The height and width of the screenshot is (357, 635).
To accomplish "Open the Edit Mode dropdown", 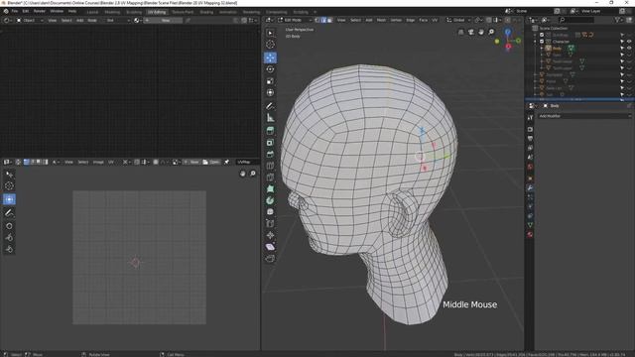I will (295, 20).
